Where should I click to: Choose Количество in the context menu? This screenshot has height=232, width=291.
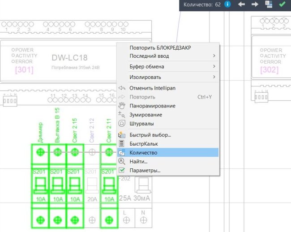coord(143,153)
